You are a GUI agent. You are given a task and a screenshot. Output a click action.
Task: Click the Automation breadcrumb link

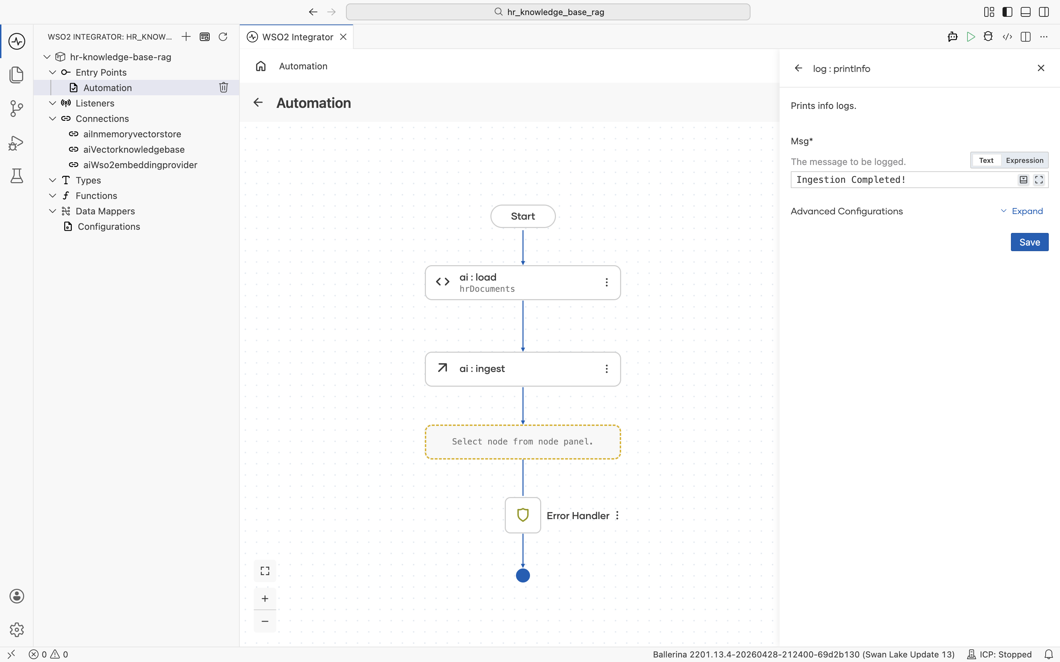(303, 66)
